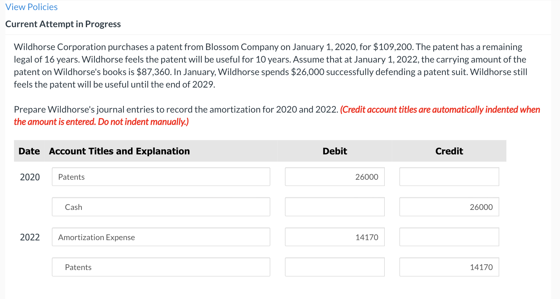This screenshot has height=299, width=560.
Task: Select the credit field containing 14170
Action: tap(449, 267)
